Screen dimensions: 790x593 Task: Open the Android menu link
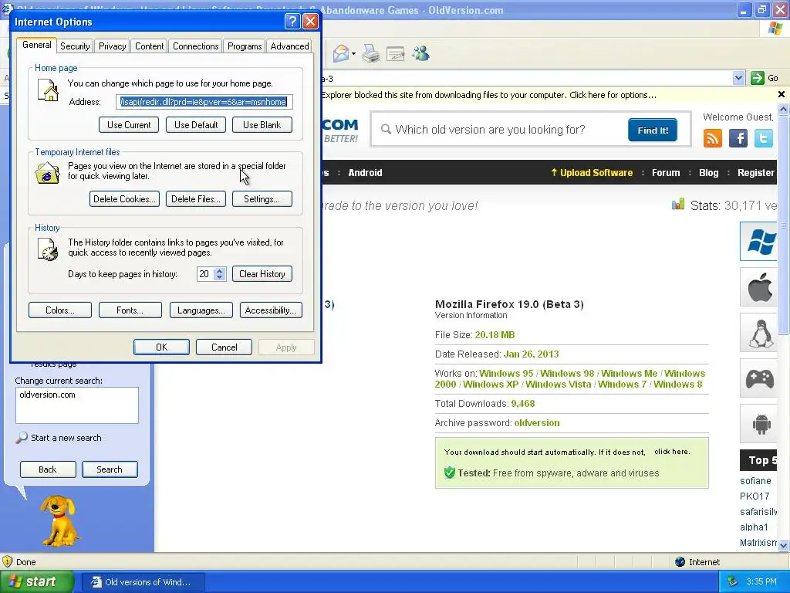pyautogui.click(x=365, y=172)
